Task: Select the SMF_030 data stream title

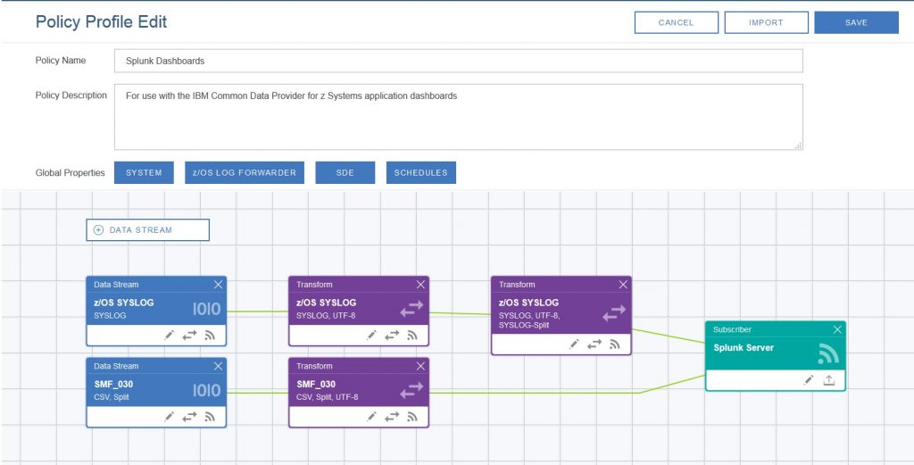Action: (113, 384)
